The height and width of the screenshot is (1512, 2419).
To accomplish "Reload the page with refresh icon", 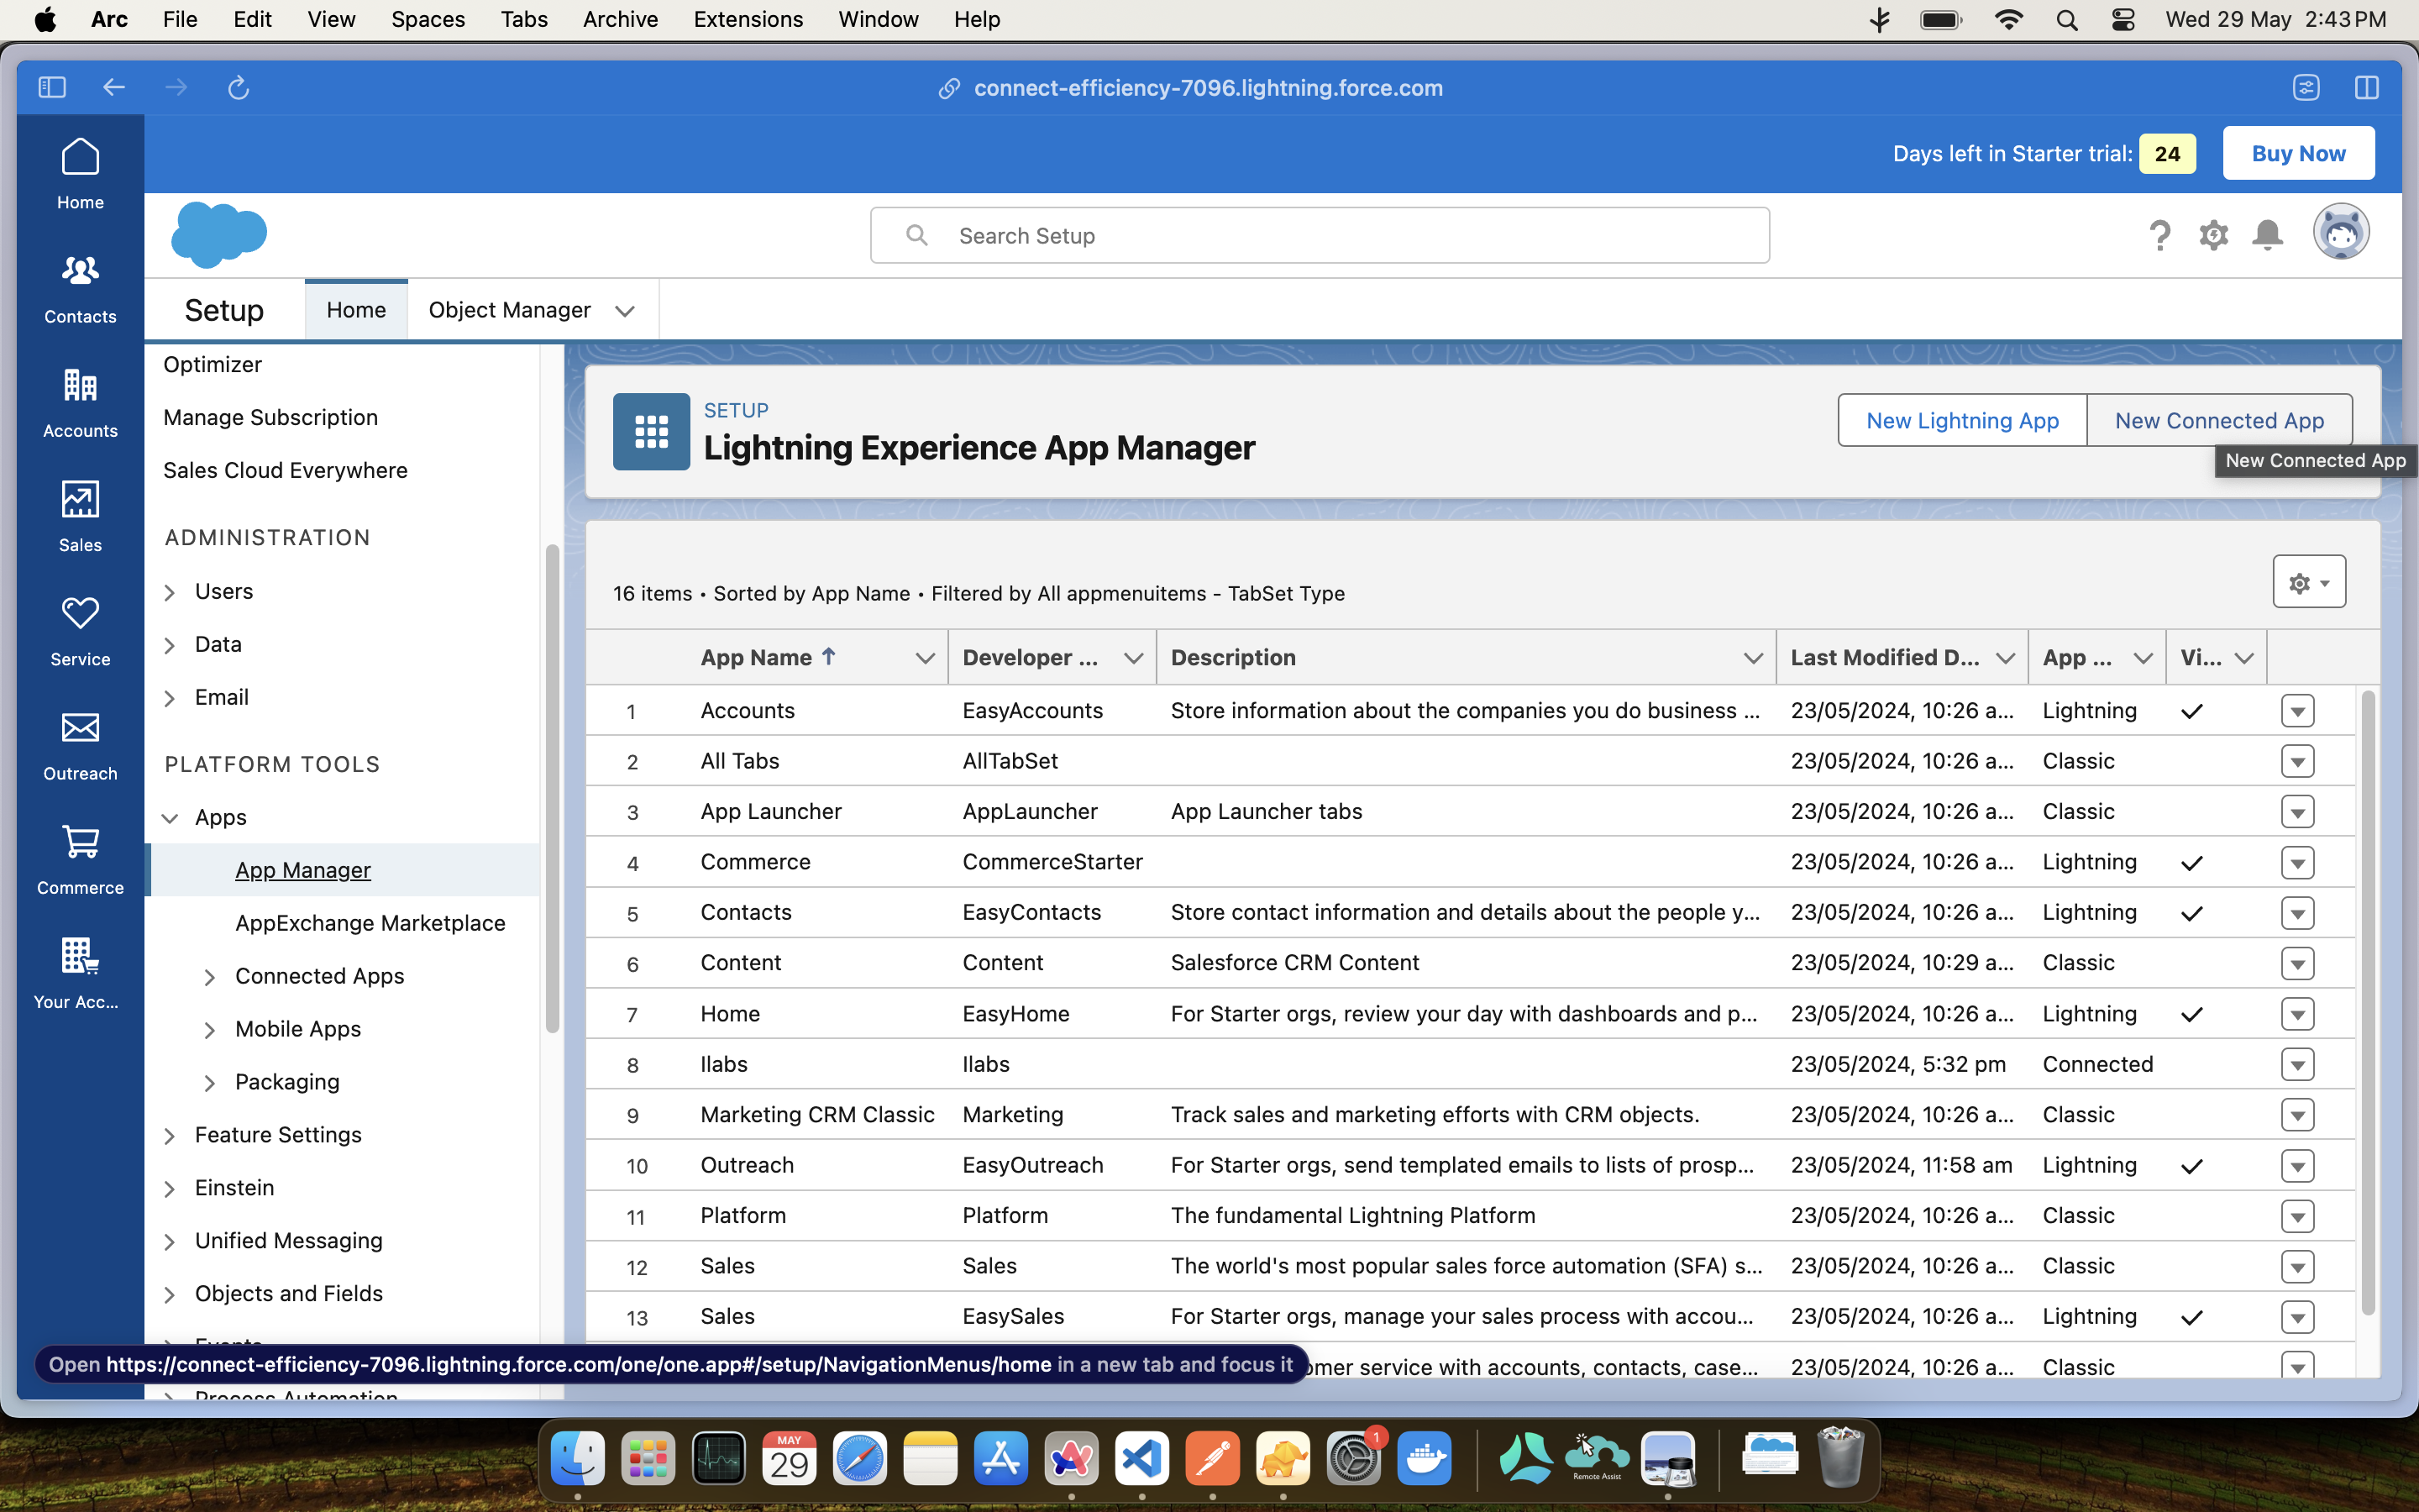I will tap(238, 88).
